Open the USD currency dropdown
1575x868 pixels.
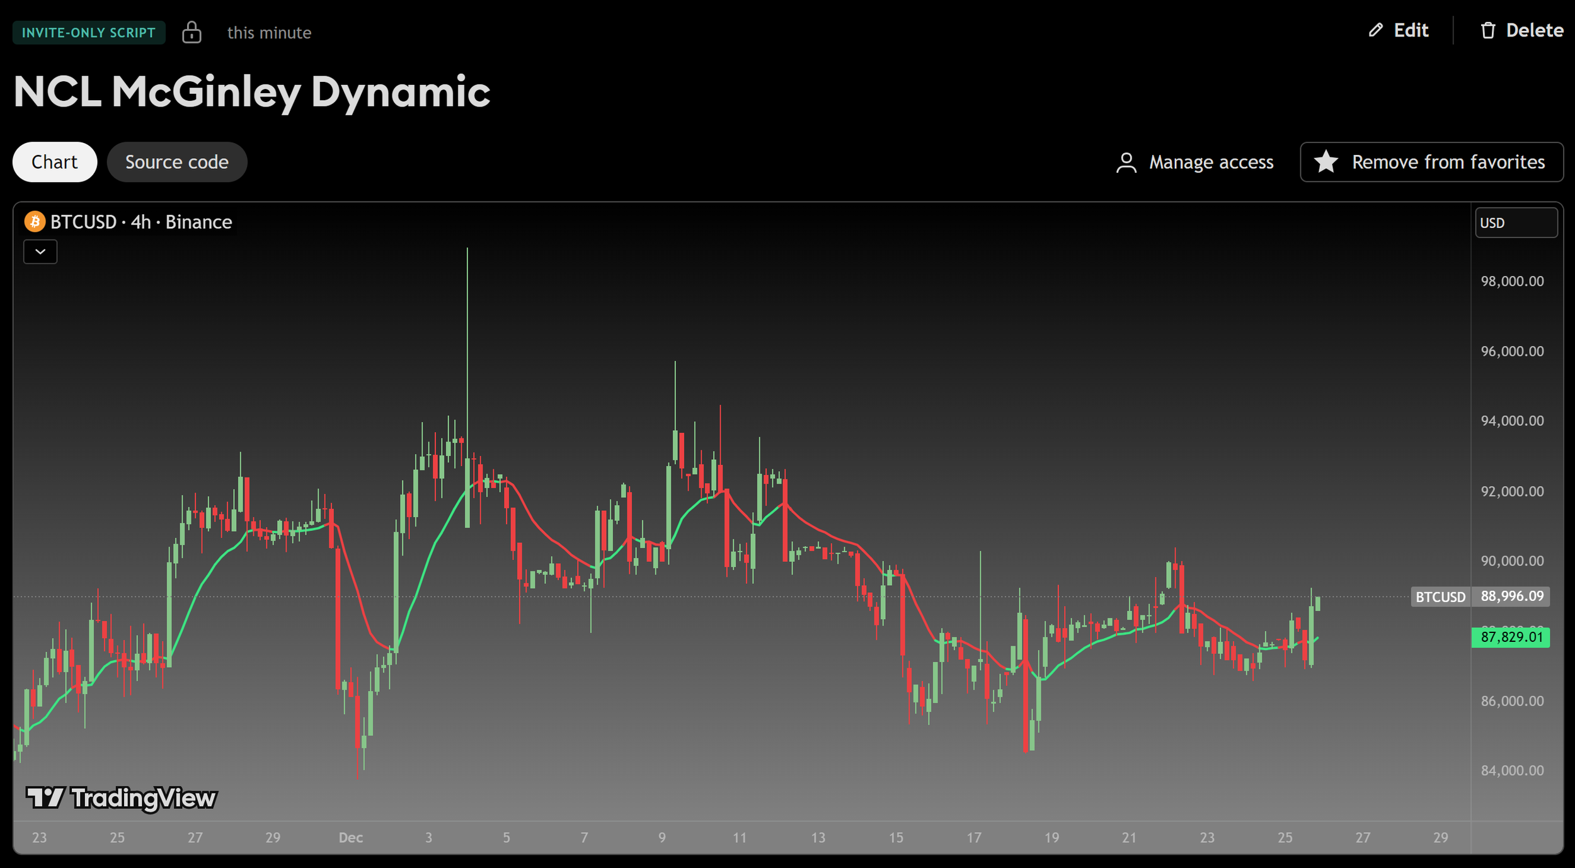click(x=1516, y=223)
